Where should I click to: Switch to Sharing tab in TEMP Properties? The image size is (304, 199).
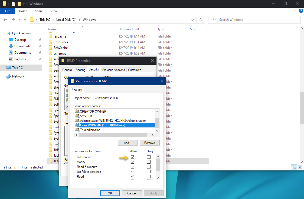click(81, 70)
